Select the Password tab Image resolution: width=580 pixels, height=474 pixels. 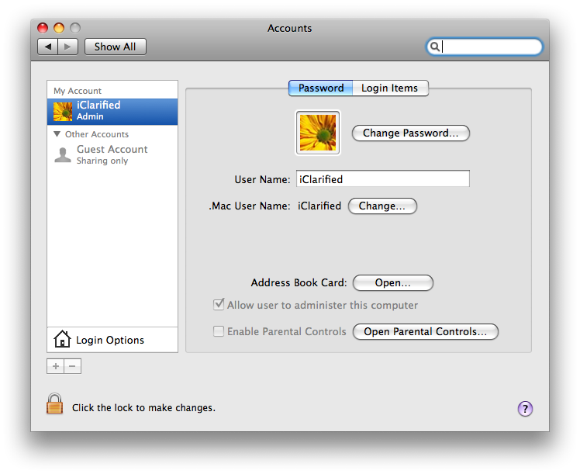[x=321, y=88]
